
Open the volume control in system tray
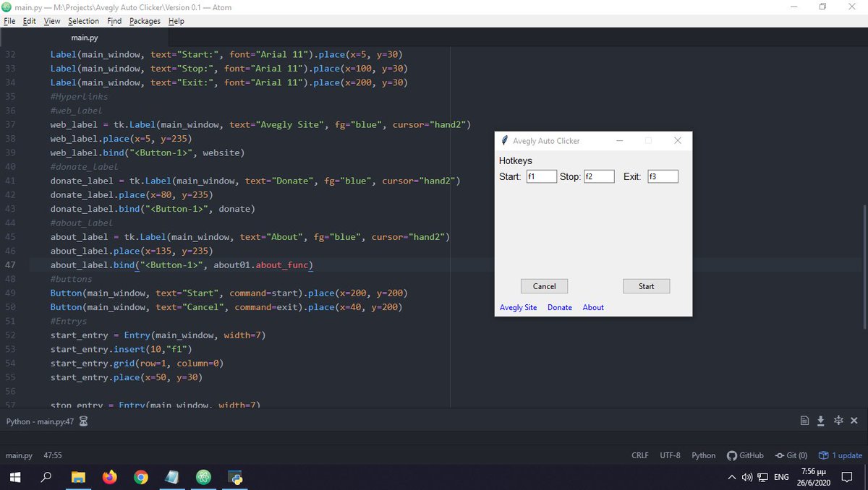(746, 477)
